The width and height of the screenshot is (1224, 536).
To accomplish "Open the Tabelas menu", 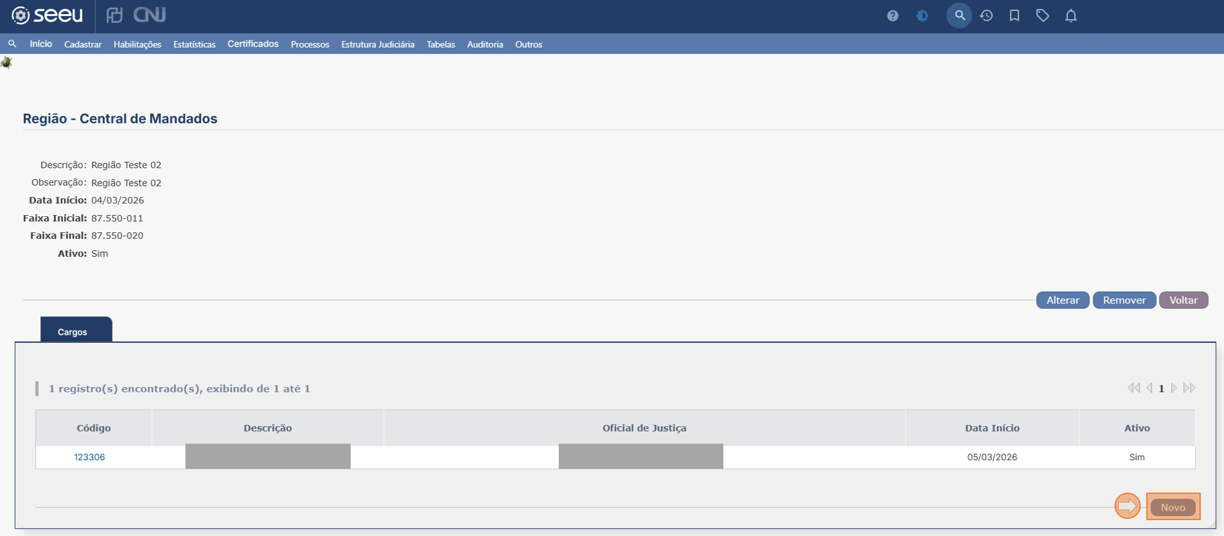I will (441, 45).
